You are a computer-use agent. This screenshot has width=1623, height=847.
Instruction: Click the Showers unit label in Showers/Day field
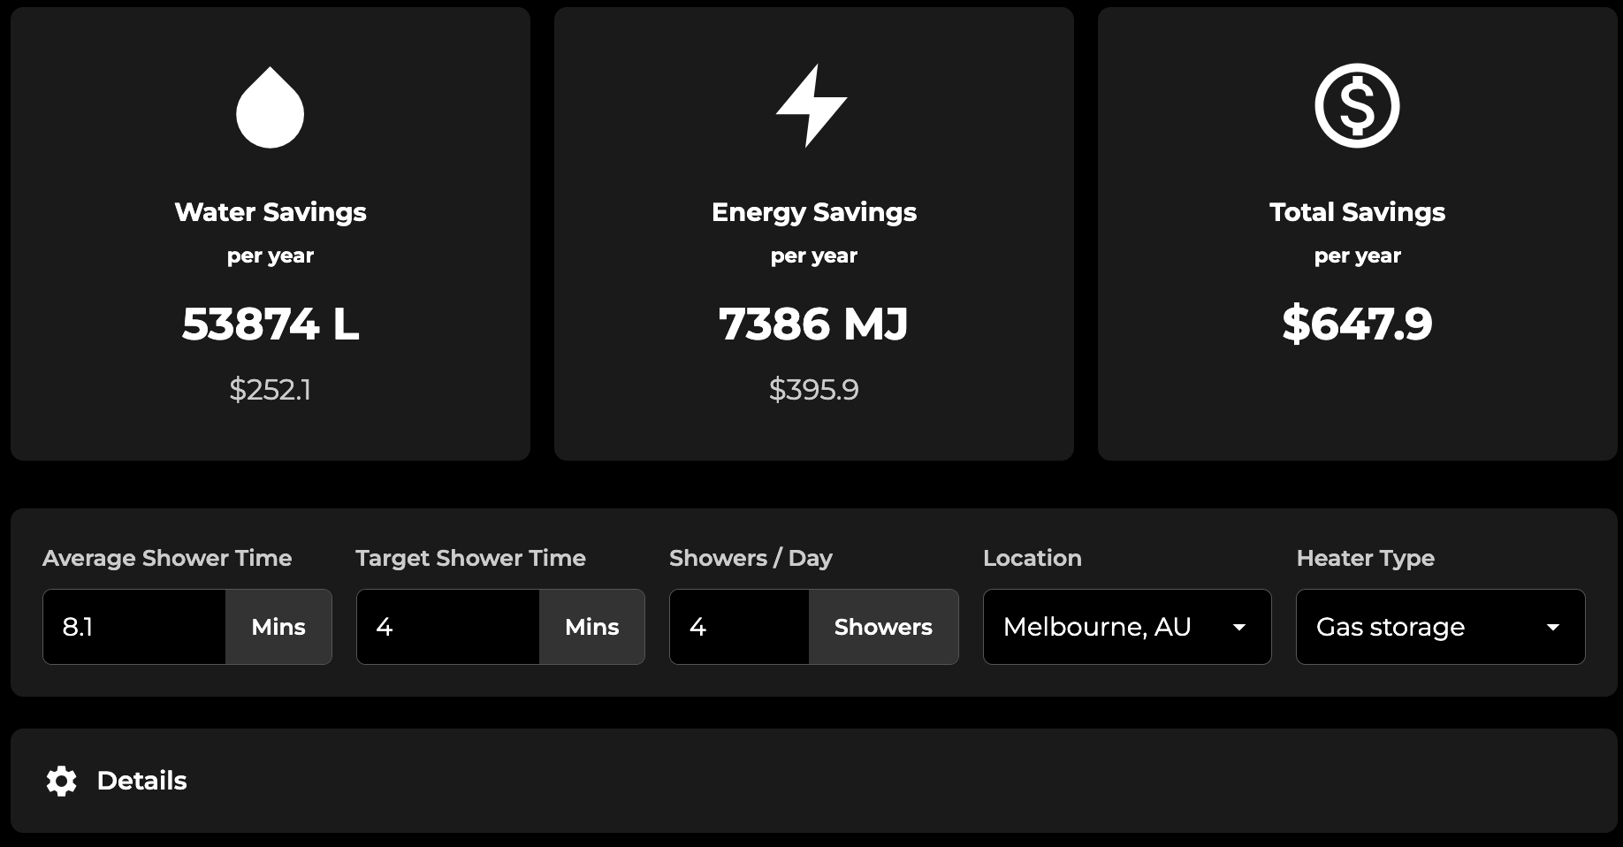tap(882, 627)
